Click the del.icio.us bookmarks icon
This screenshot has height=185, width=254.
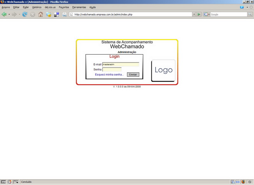[x=57, y=14]
